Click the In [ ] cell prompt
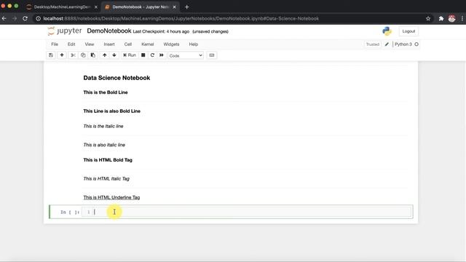This screenshot has height=262, width=466. click(x=70, y=212)
